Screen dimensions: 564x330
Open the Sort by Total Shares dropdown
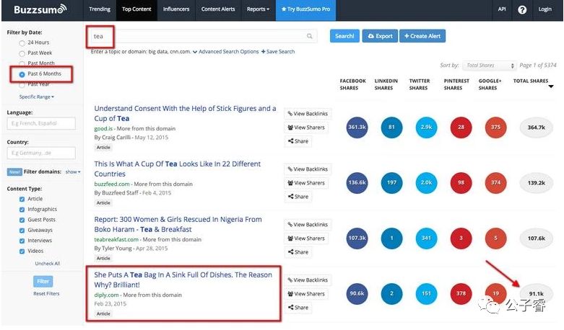[489, 66]
